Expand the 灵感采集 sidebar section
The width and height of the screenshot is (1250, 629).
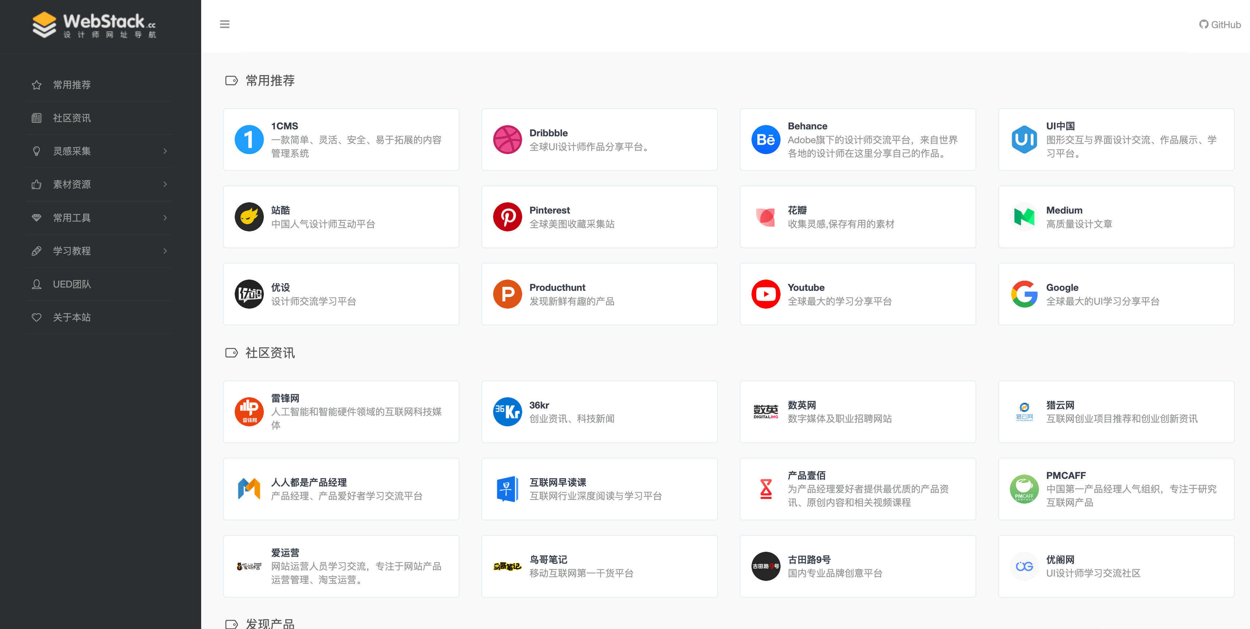click(73, 151)
